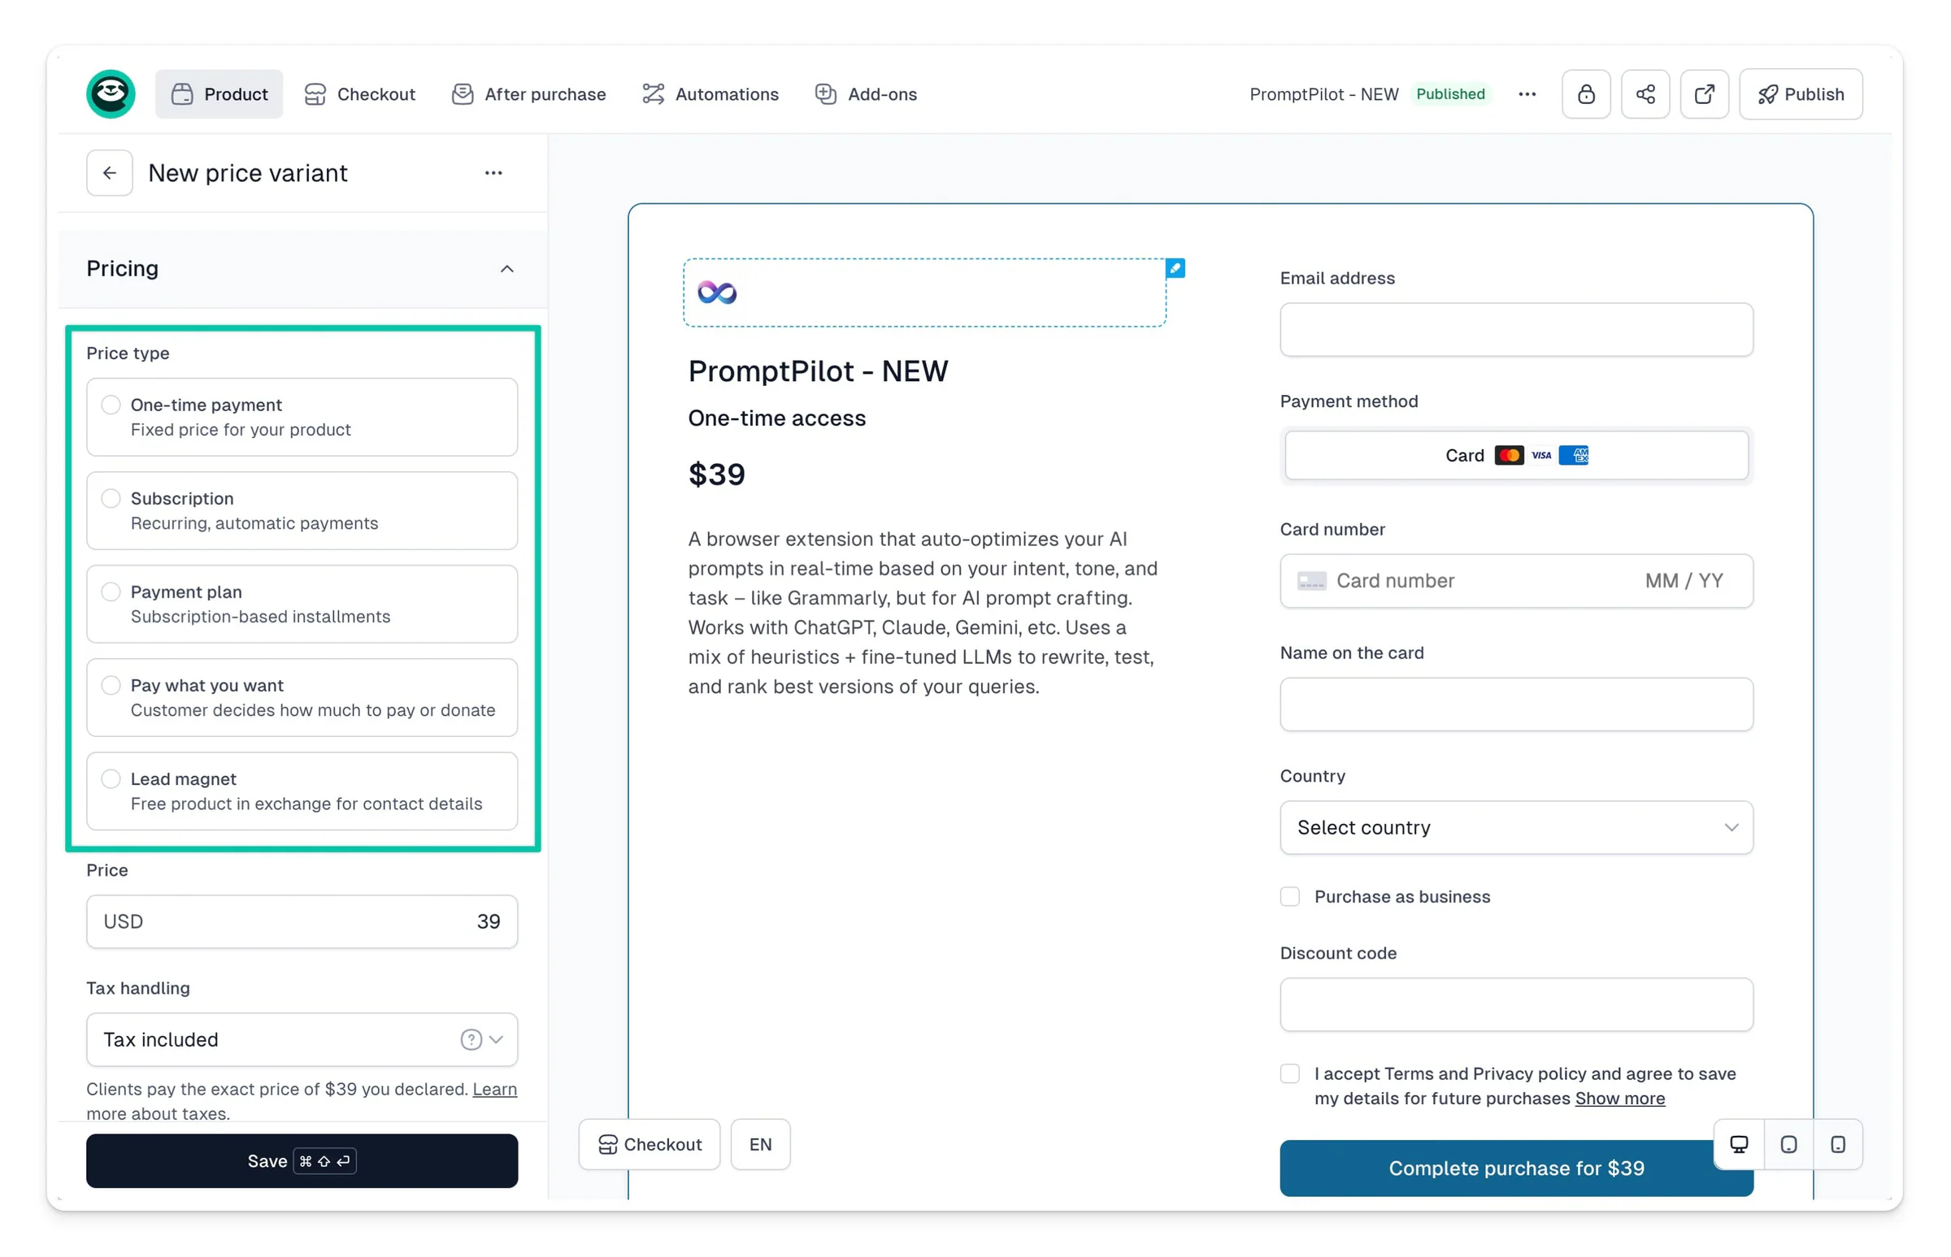
Task: Click the blue edit pencil on logo box
Action: pos(1175,267)
